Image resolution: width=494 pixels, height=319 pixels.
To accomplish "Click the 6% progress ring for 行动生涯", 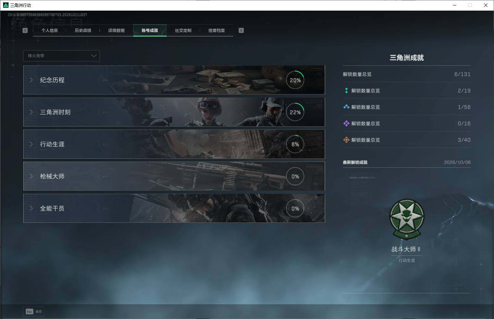I will pyautogui.click(x=295, y=144).
